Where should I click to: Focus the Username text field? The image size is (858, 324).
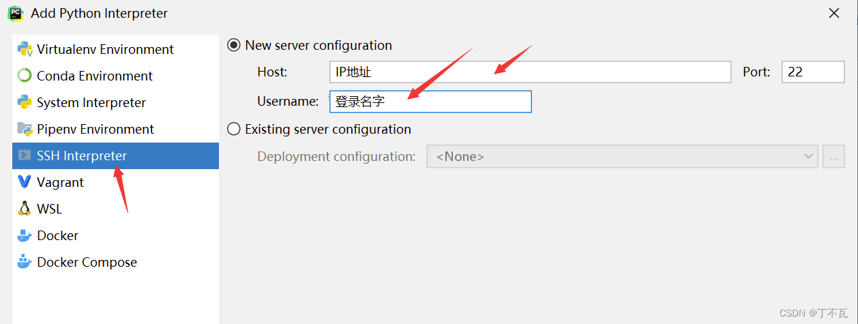(x=430, y=102)
